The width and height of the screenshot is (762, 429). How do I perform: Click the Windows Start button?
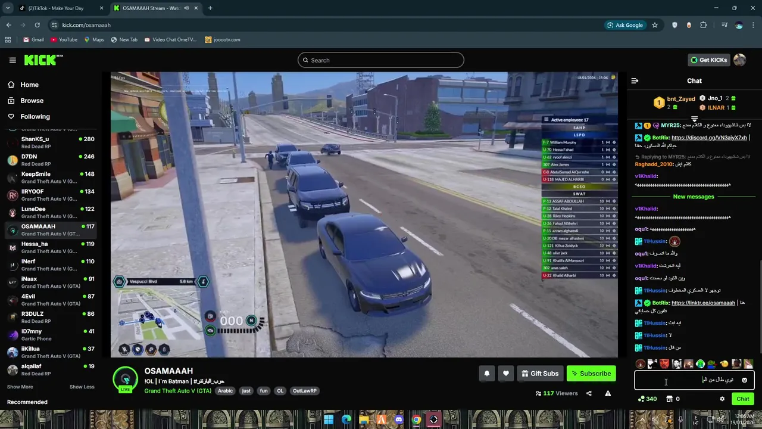(x=329, y=419)
